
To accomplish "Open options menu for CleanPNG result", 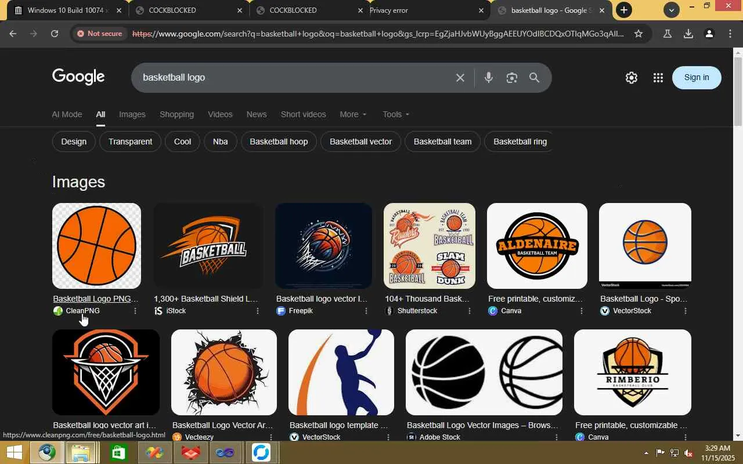I will point(135,311).
